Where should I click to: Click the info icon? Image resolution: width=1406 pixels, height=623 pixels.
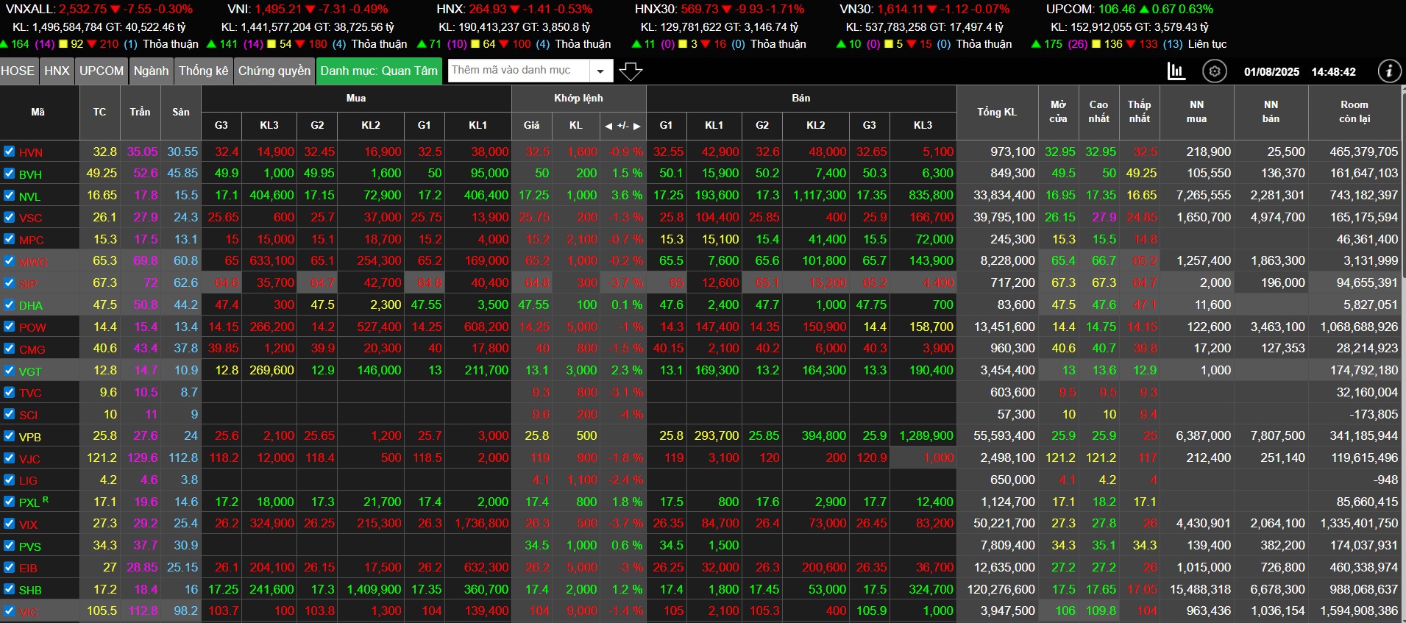1389,71
